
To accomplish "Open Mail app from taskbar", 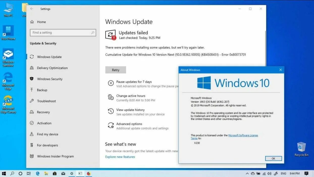I will pyautogui.click(x=63, y=173).
